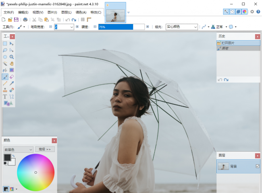This screenshot has height=193, width=262.
Task: Activate the Zoom magnifier tool
Action: (x=12, y=57)
